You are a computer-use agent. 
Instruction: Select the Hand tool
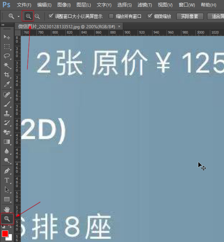tap(7, 209)
